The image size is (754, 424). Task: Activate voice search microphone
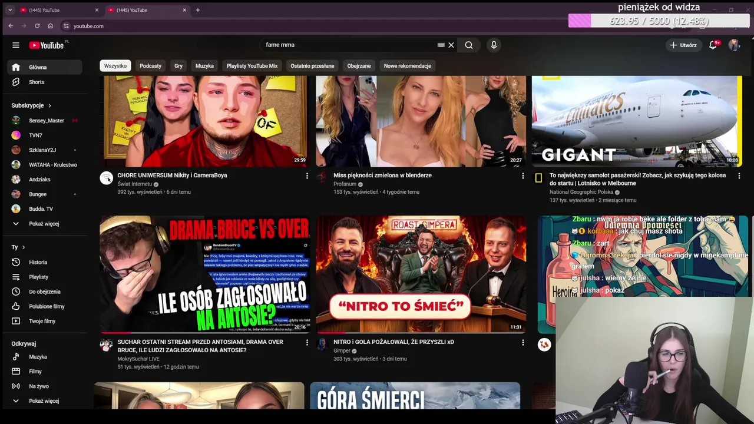click(x=494, y=45)
